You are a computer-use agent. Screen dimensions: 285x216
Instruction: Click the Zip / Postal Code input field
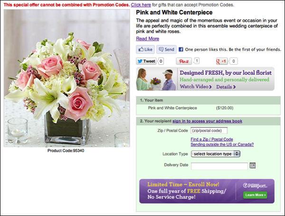pyautogui.click(x=209, y=130)
